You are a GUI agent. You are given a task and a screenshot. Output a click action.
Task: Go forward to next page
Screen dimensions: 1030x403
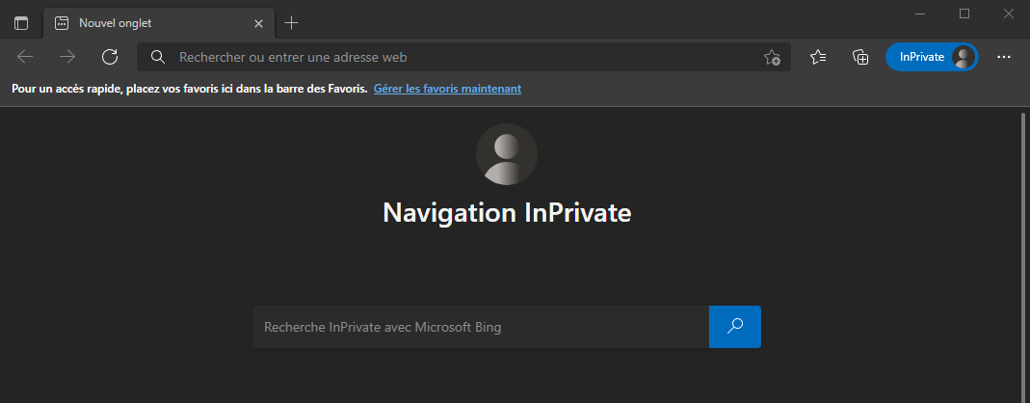pyautogui.click(x=67, y=57)
